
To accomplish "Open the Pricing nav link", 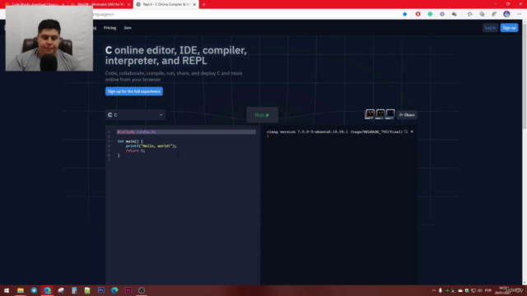I will (110, 28).
